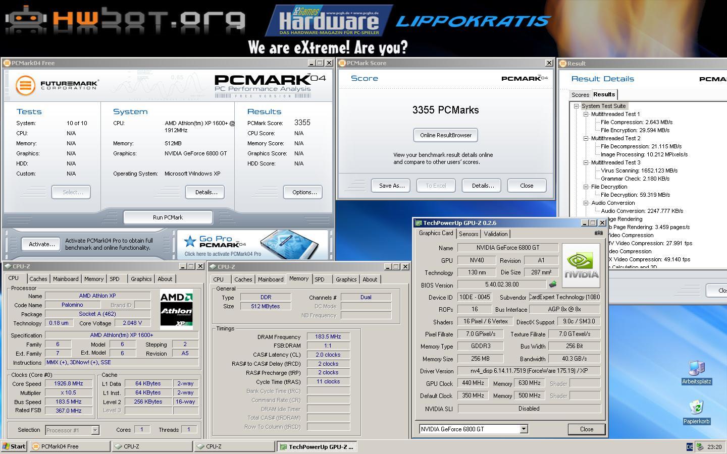
Task: Click the PC Games Hardware banner logo
Action: 329,20
